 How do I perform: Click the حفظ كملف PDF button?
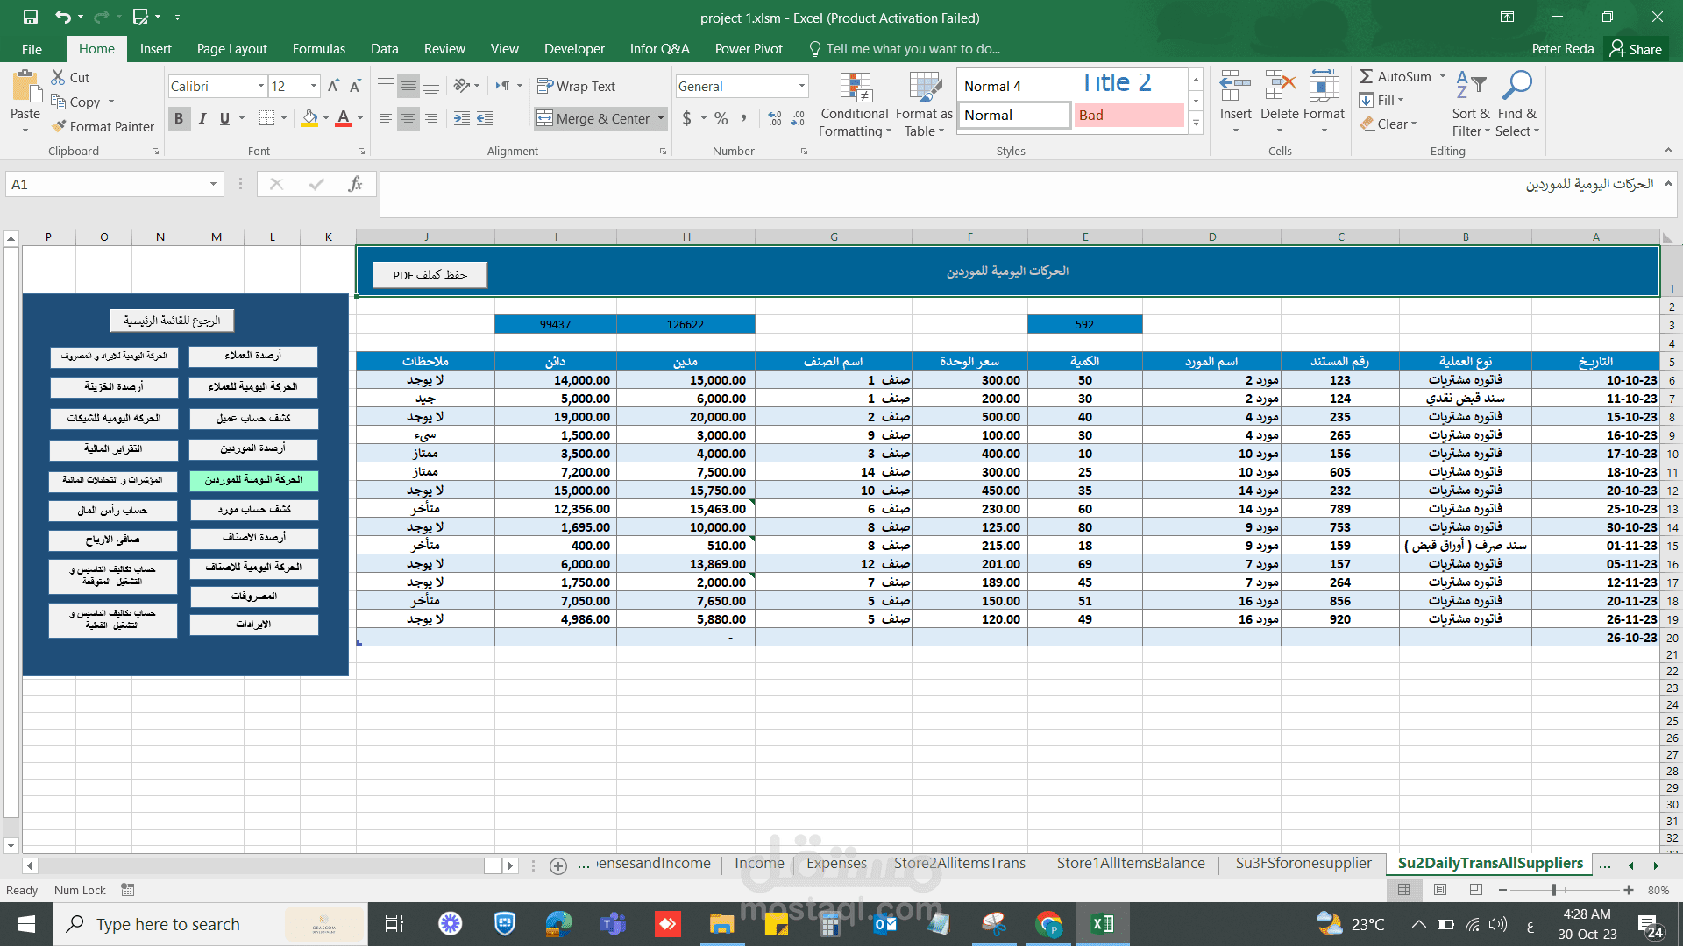(x=430, y=275)
